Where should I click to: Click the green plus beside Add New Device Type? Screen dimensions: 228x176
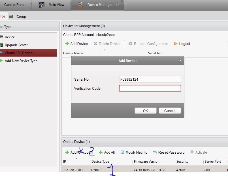point(1,61)
